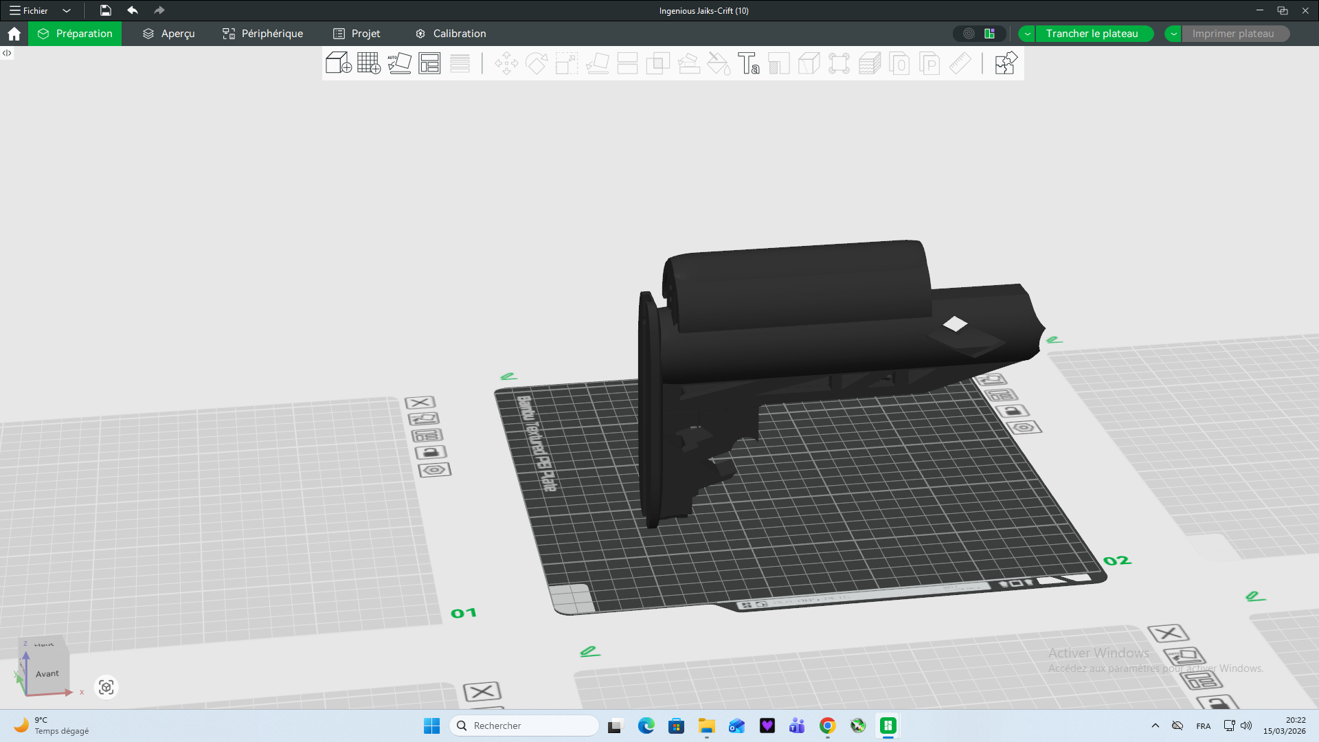Screen dimensions: 1319x742
Task: Redo the last action
Action: point(159,10)
